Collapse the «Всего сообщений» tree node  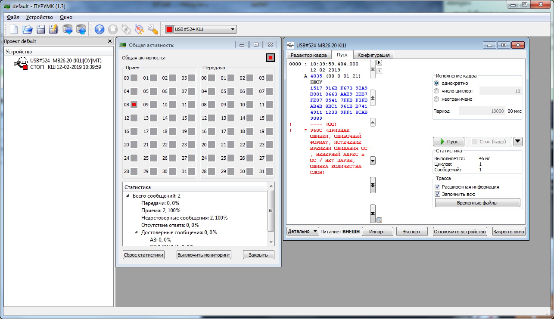pos(128,196)
